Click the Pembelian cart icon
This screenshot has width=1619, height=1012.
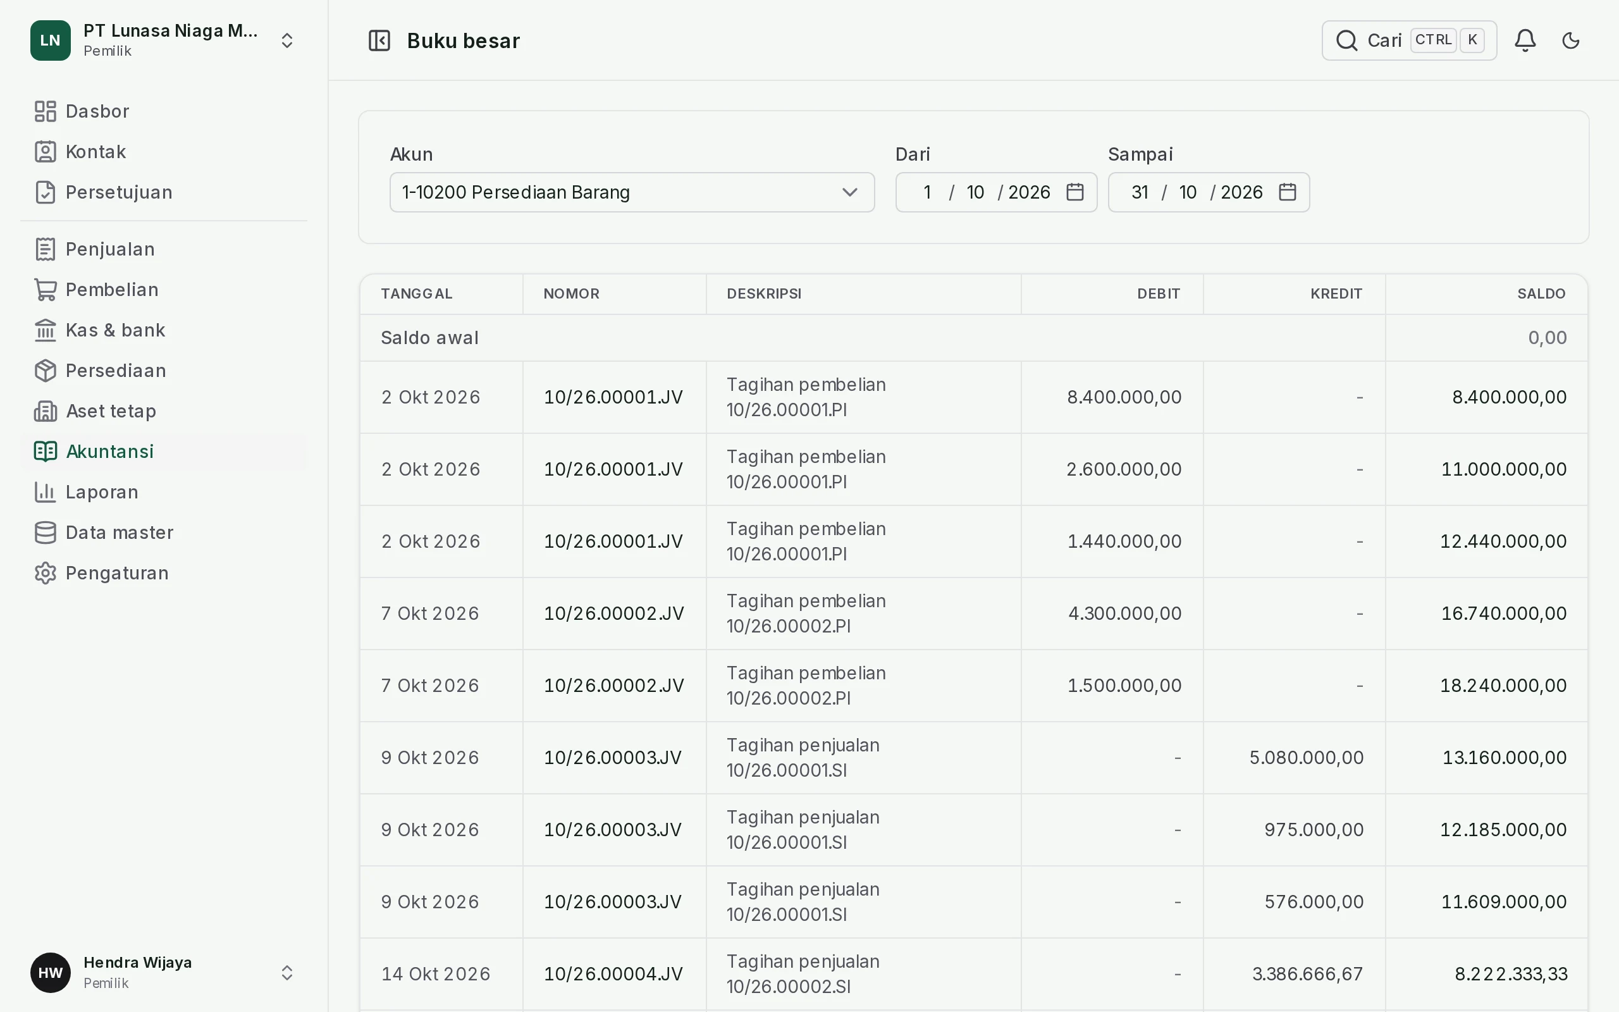click(x=46, y=290)
